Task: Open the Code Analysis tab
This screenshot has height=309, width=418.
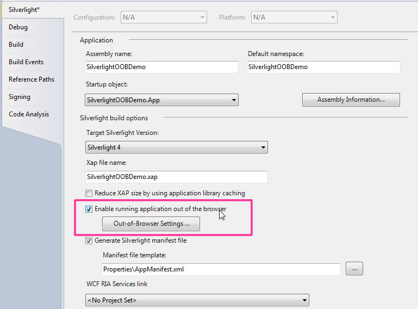Action: [x=29, y=114]
